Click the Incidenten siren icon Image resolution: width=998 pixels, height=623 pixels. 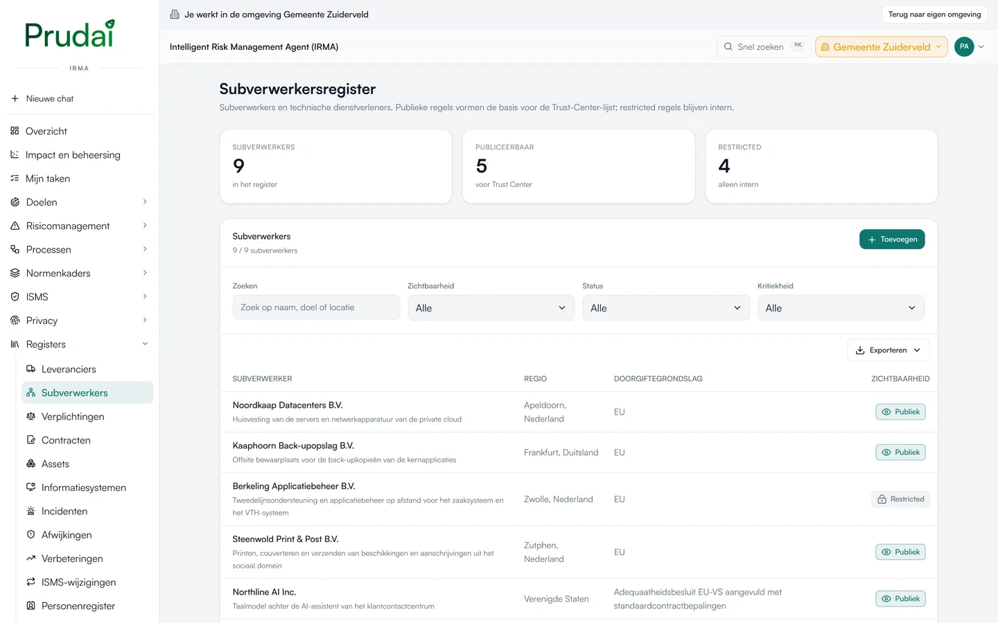tap(30, 511)
